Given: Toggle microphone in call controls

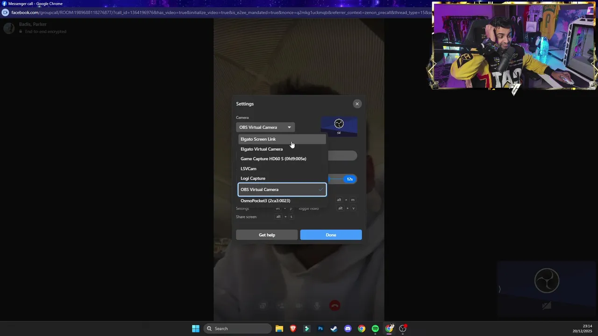Looking at the screenshot, I should point(317,306).
